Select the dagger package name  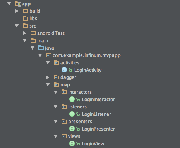[x=68, y=77]
